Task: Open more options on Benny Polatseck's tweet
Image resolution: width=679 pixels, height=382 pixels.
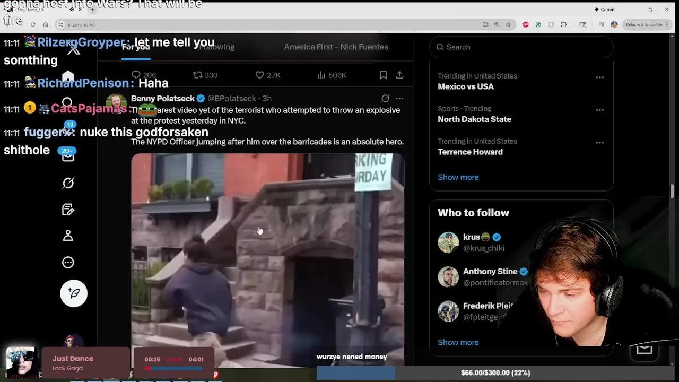Action: click(x=399, y=98)
